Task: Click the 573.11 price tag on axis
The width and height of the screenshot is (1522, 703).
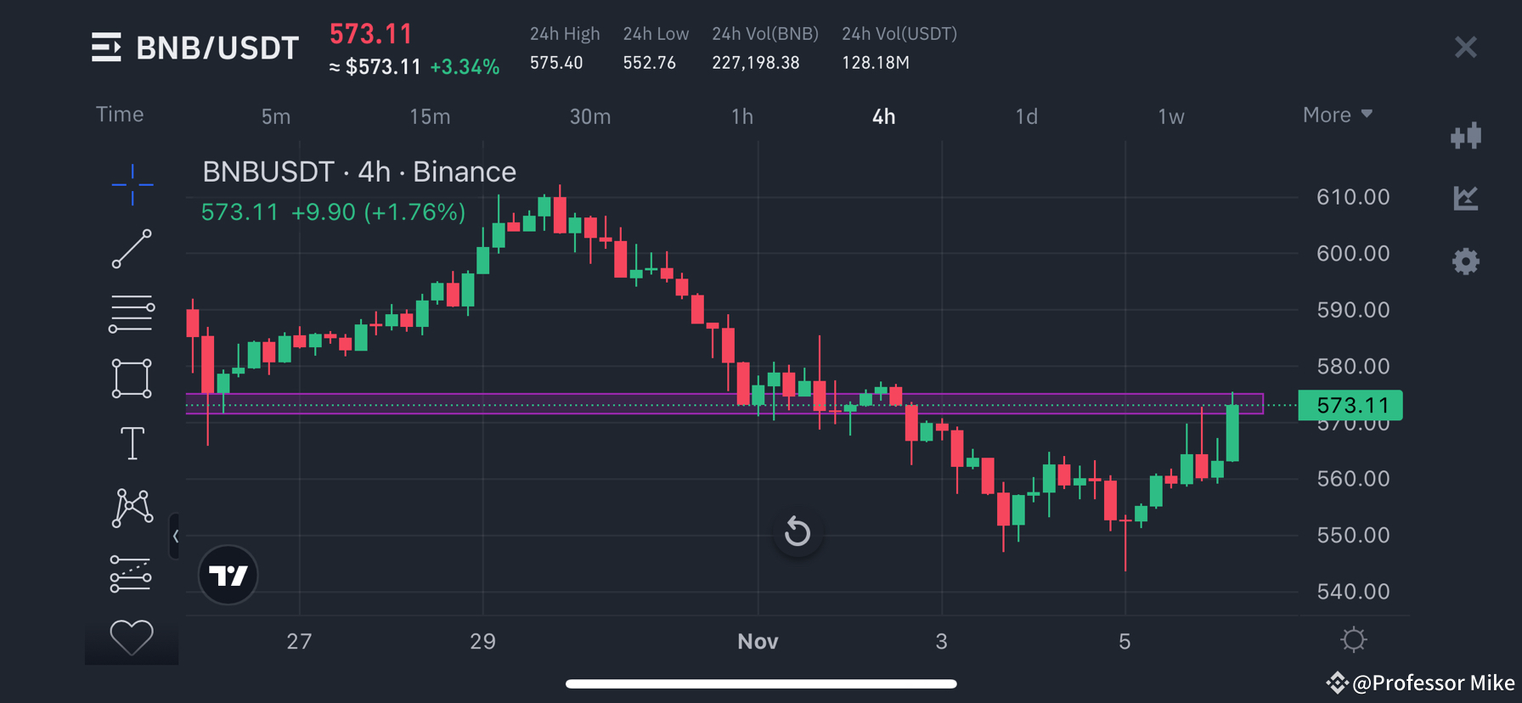Action: (x=1350, y=405)
